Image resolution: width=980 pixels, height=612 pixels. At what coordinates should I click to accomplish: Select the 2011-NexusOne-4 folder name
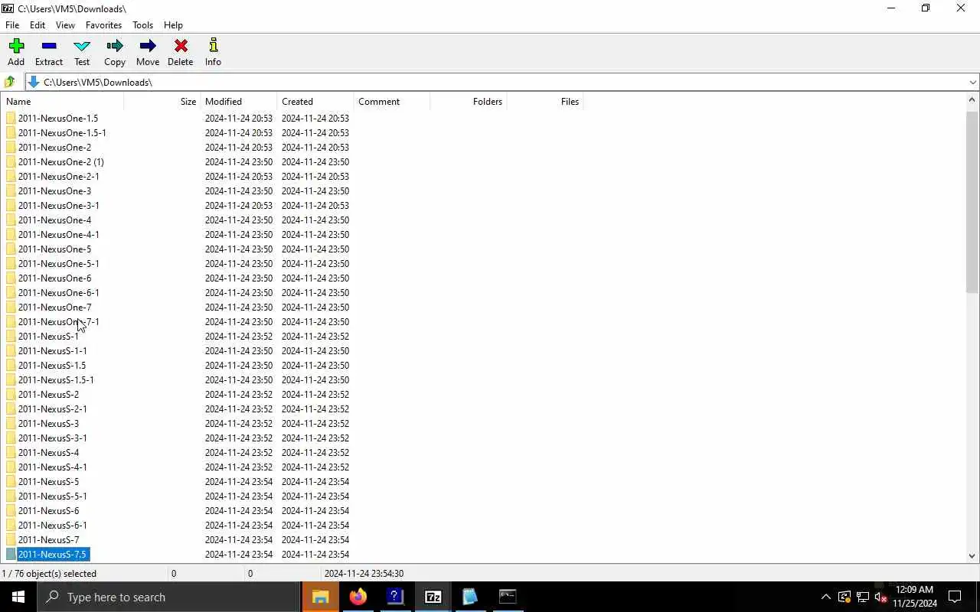(x=54, y=220)
